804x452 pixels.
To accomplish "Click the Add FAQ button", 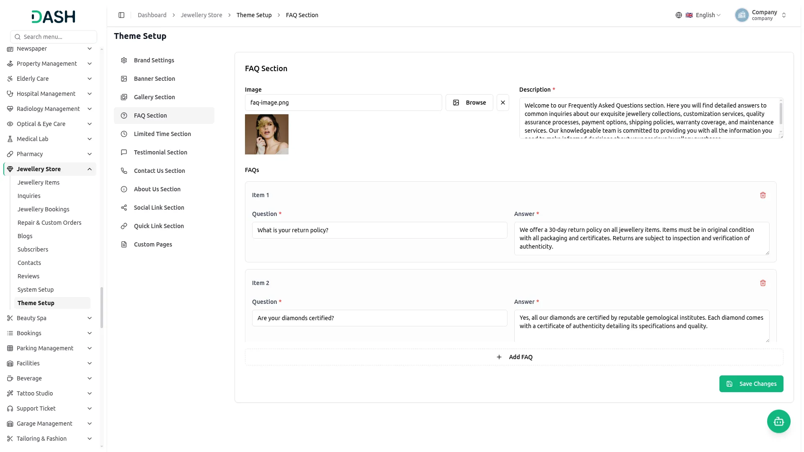I will 514,357.
